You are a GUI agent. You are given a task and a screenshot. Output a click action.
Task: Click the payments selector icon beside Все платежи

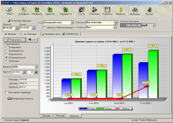point(116,22)
